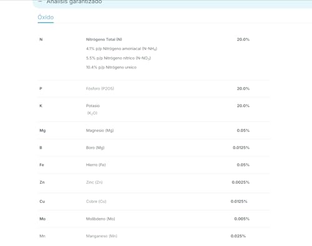The height and width of the screenshot is (246, 312).
Task: Click the 0.005% molybdenum value
Action: pos(241,219)
